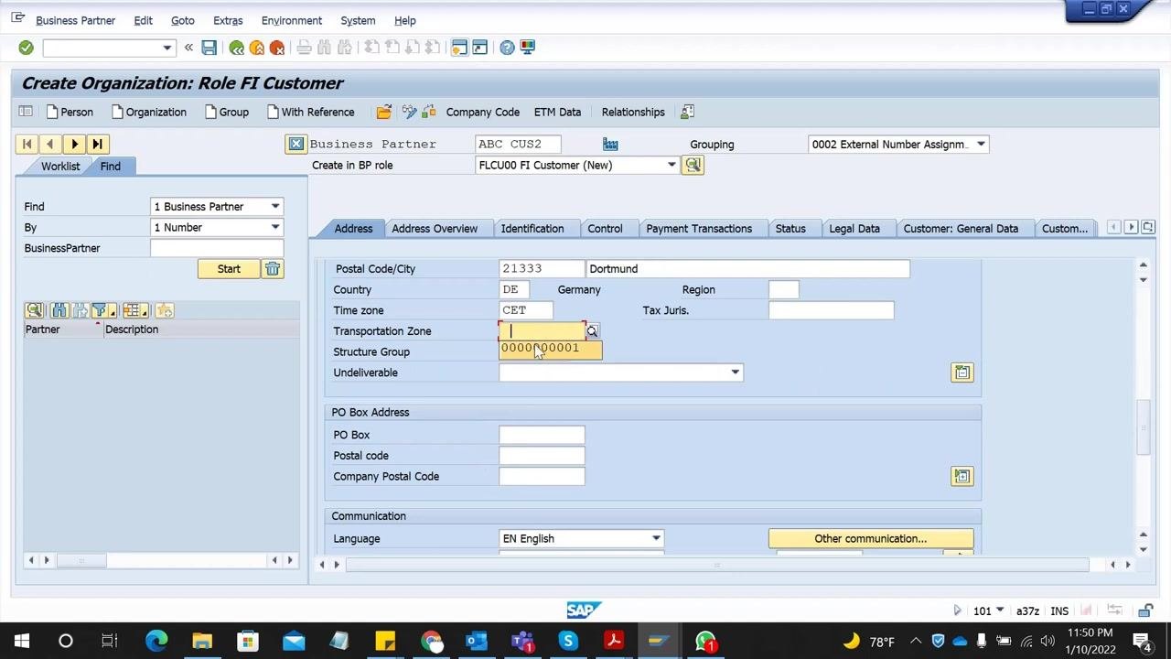Click the Next record arrow icon
Viewport: 1171px width, 659px height.
[74, 144]
